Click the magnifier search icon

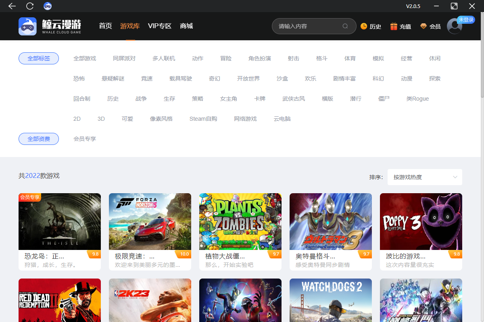pyautogui.click(x=345, y=26)
